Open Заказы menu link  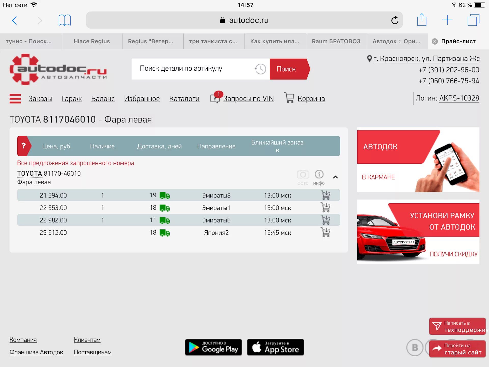[40, 99]
